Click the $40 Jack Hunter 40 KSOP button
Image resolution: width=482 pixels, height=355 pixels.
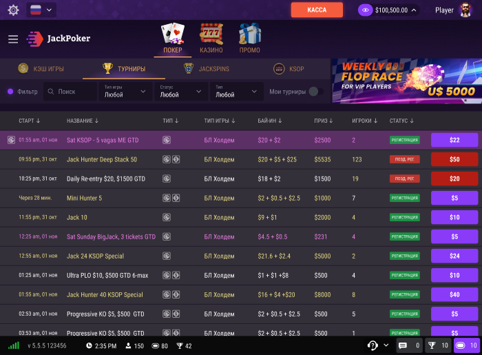pos(454,295)
